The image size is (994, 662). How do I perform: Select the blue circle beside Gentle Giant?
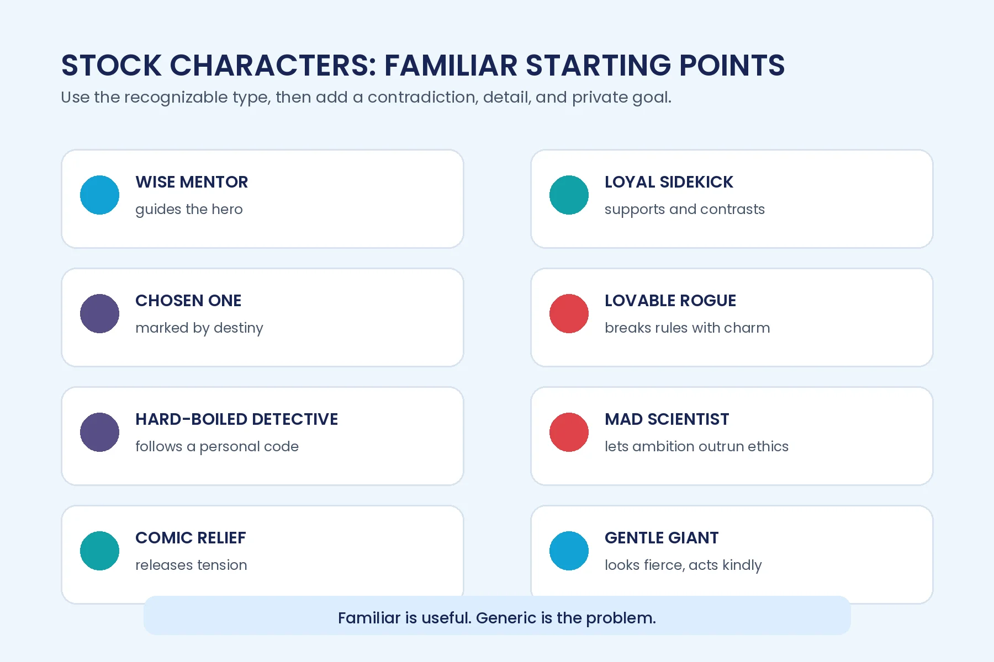click(569, 551)
